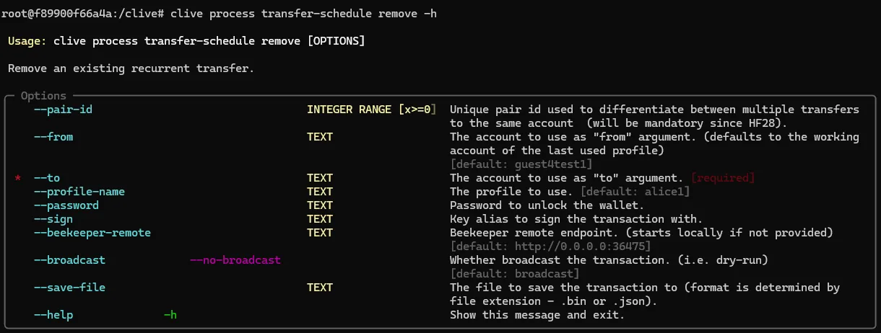Click 'Whether broadcast the transaction.' description

click(560, 260)
